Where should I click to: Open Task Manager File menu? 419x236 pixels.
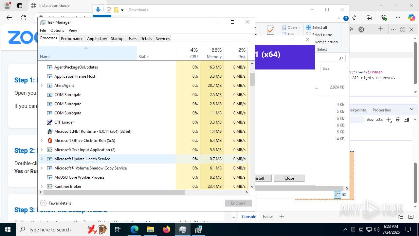(43, 30)
